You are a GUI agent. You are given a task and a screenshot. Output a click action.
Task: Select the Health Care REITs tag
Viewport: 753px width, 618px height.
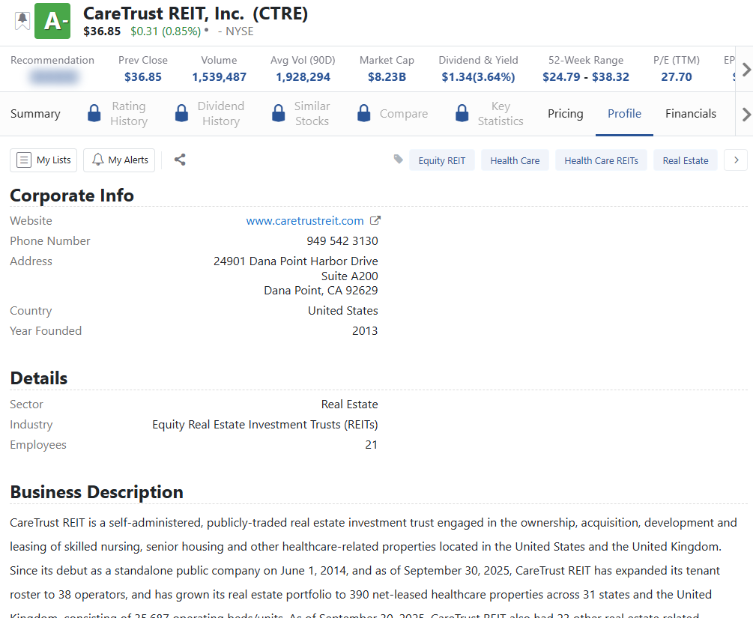coord(601,160)
